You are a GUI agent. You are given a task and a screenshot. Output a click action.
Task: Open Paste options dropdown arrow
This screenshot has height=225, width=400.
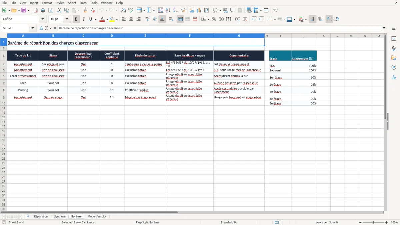[78, 11]
